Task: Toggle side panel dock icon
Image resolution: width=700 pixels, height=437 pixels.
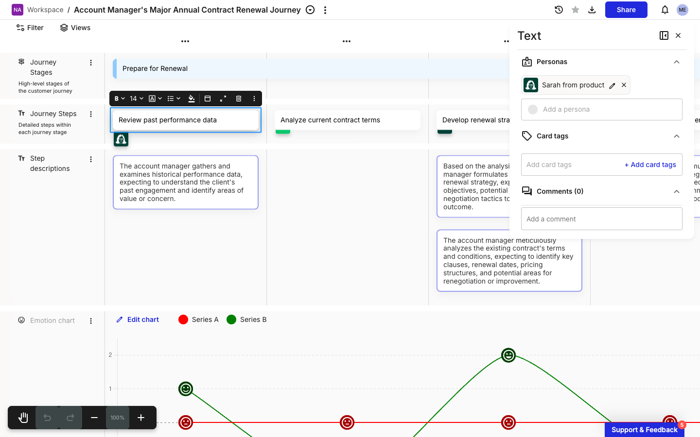Action: tap(664, 35)
